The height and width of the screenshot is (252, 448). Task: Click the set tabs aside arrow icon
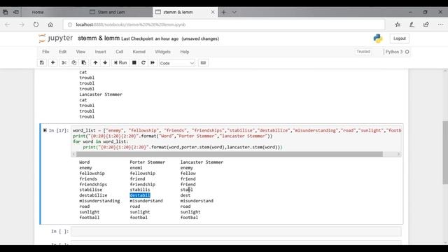tap(16, 13)
